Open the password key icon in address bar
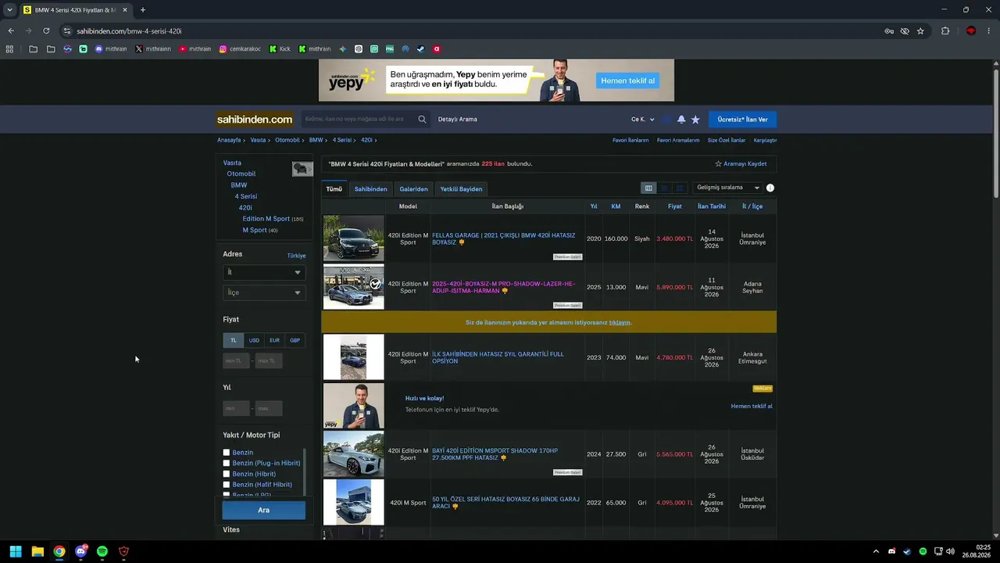This screenshot has width=1000, height=563. click(889, 31)
